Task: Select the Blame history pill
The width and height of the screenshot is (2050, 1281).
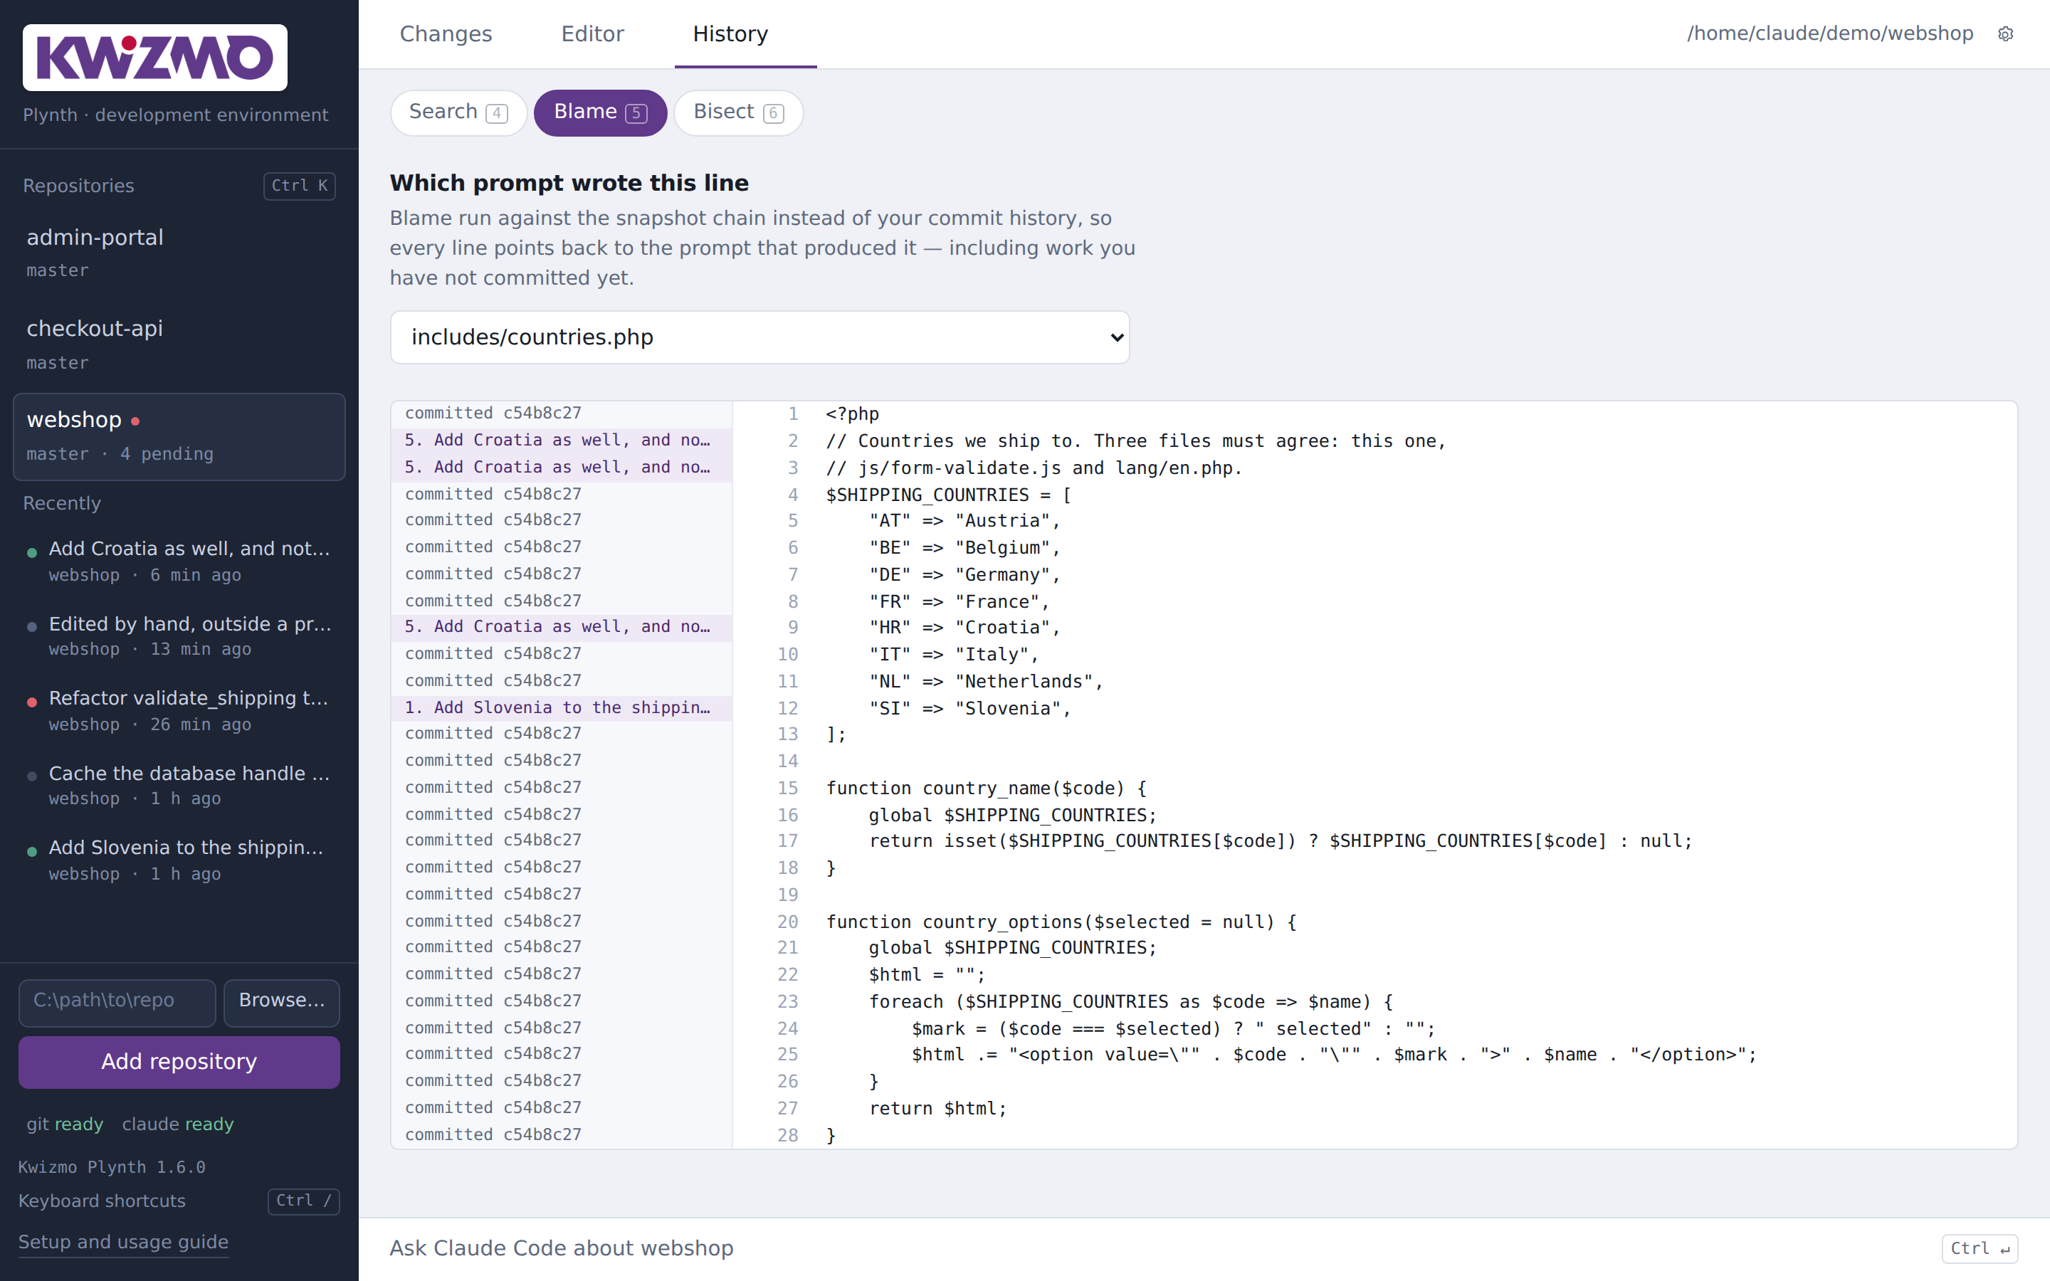Action: (x=600, y=112)
